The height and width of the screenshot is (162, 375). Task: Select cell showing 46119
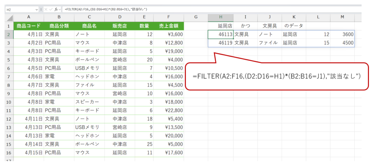(x=220, y=43)
